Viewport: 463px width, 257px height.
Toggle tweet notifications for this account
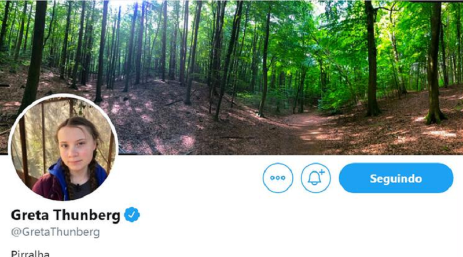click(316, 178)
